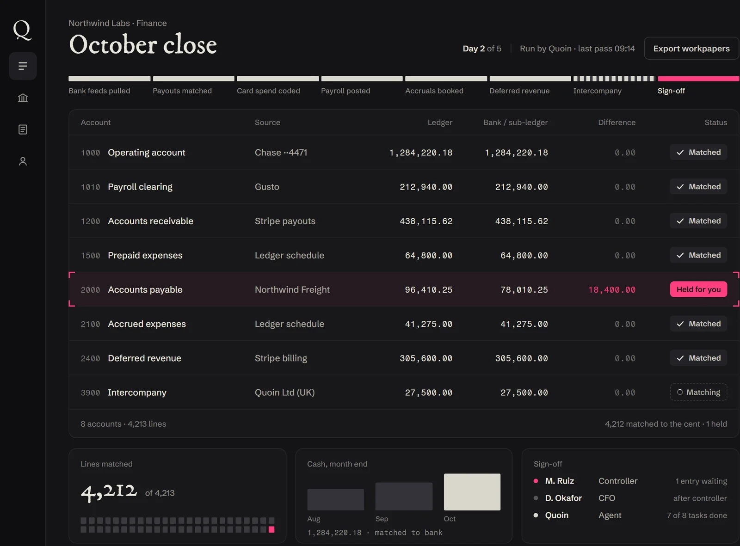This screenshot has width=740, height=546.
Task: Click Northwind Freight source cell
Action: [292, 289]
